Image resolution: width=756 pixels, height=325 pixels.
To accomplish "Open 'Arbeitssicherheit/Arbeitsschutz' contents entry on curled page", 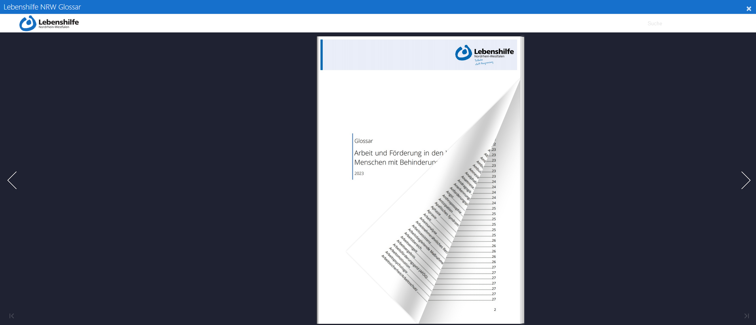I will [399, 273].
